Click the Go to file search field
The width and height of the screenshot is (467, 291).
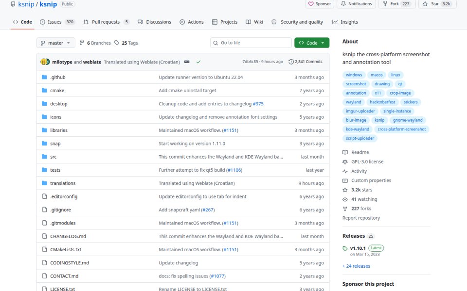(x=251, y=43)
